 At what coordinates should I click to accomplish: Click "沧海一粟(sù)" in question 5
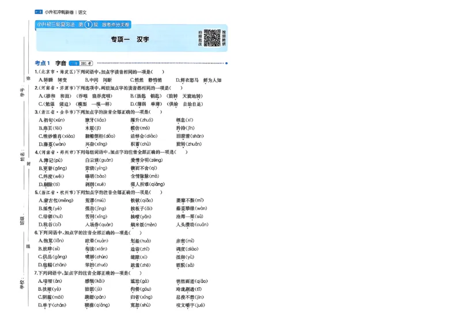click(190, 217)
